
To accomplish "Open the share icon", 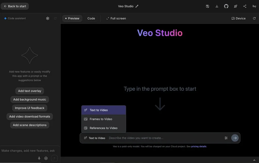I will [245, 6].
